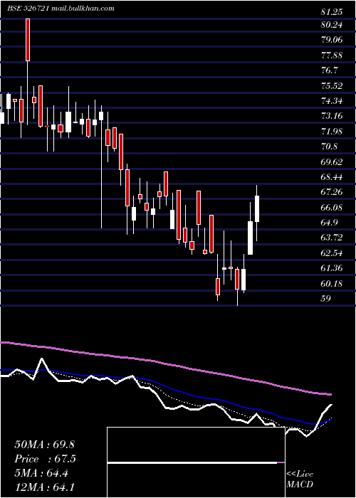This screenshot has width=356, height=498.
Task: Click the MACD histogram box
Action: tap(196, 462)
